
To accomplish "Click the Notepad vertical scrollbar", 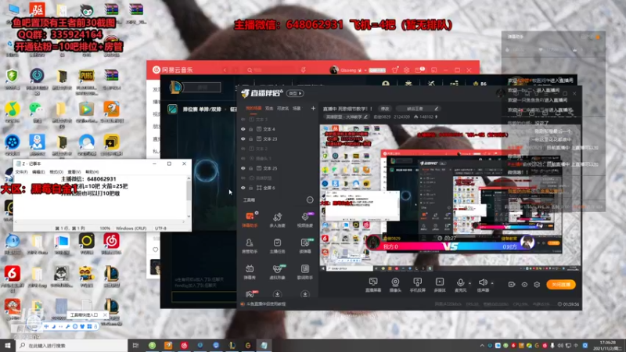I will [x=189, y=198].
